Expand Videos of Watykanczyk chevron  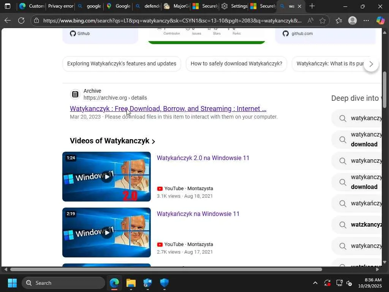click(x=153, y=141)
